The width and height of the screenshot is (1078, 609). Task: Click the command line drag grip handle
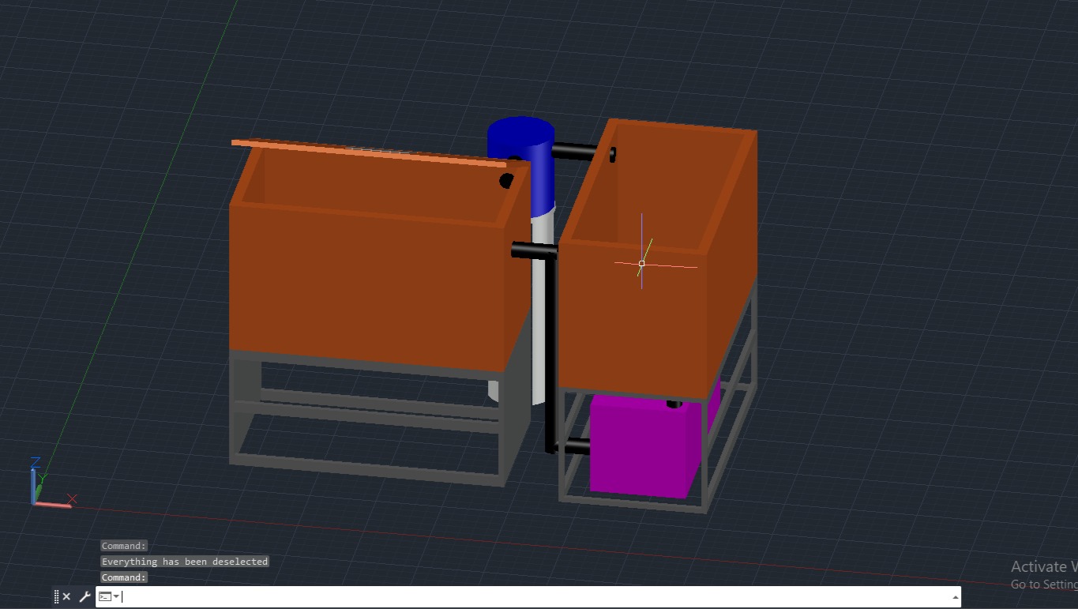(57, 596)
